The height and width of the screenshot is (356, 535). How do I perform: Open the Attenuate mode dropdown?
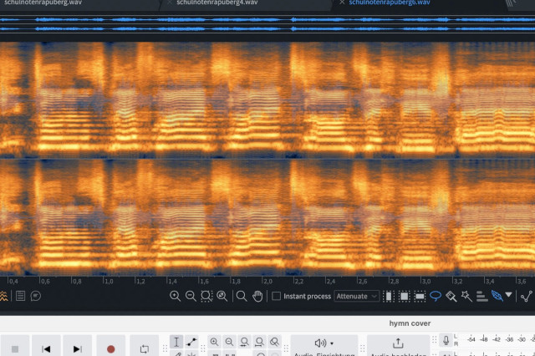click(357, 296)
